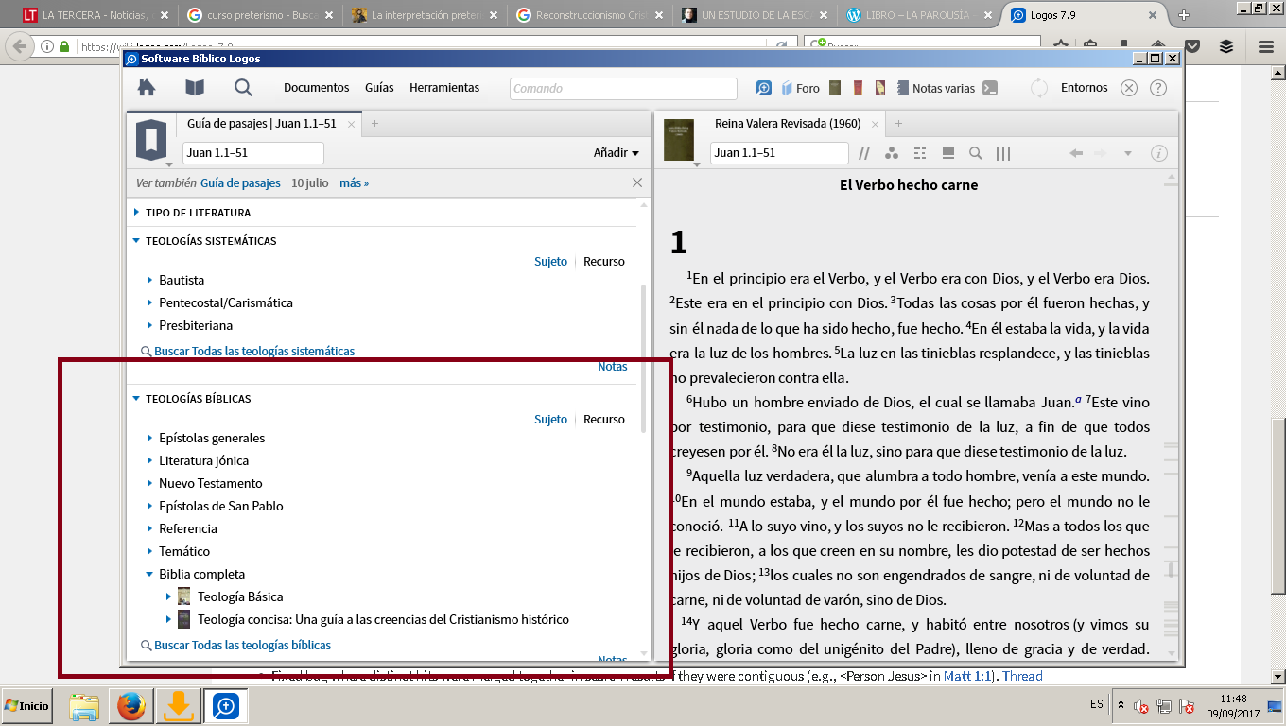Go back with the Bible panel left arrow
This screenshot has width=1286, height=726.
point(1075,153)
